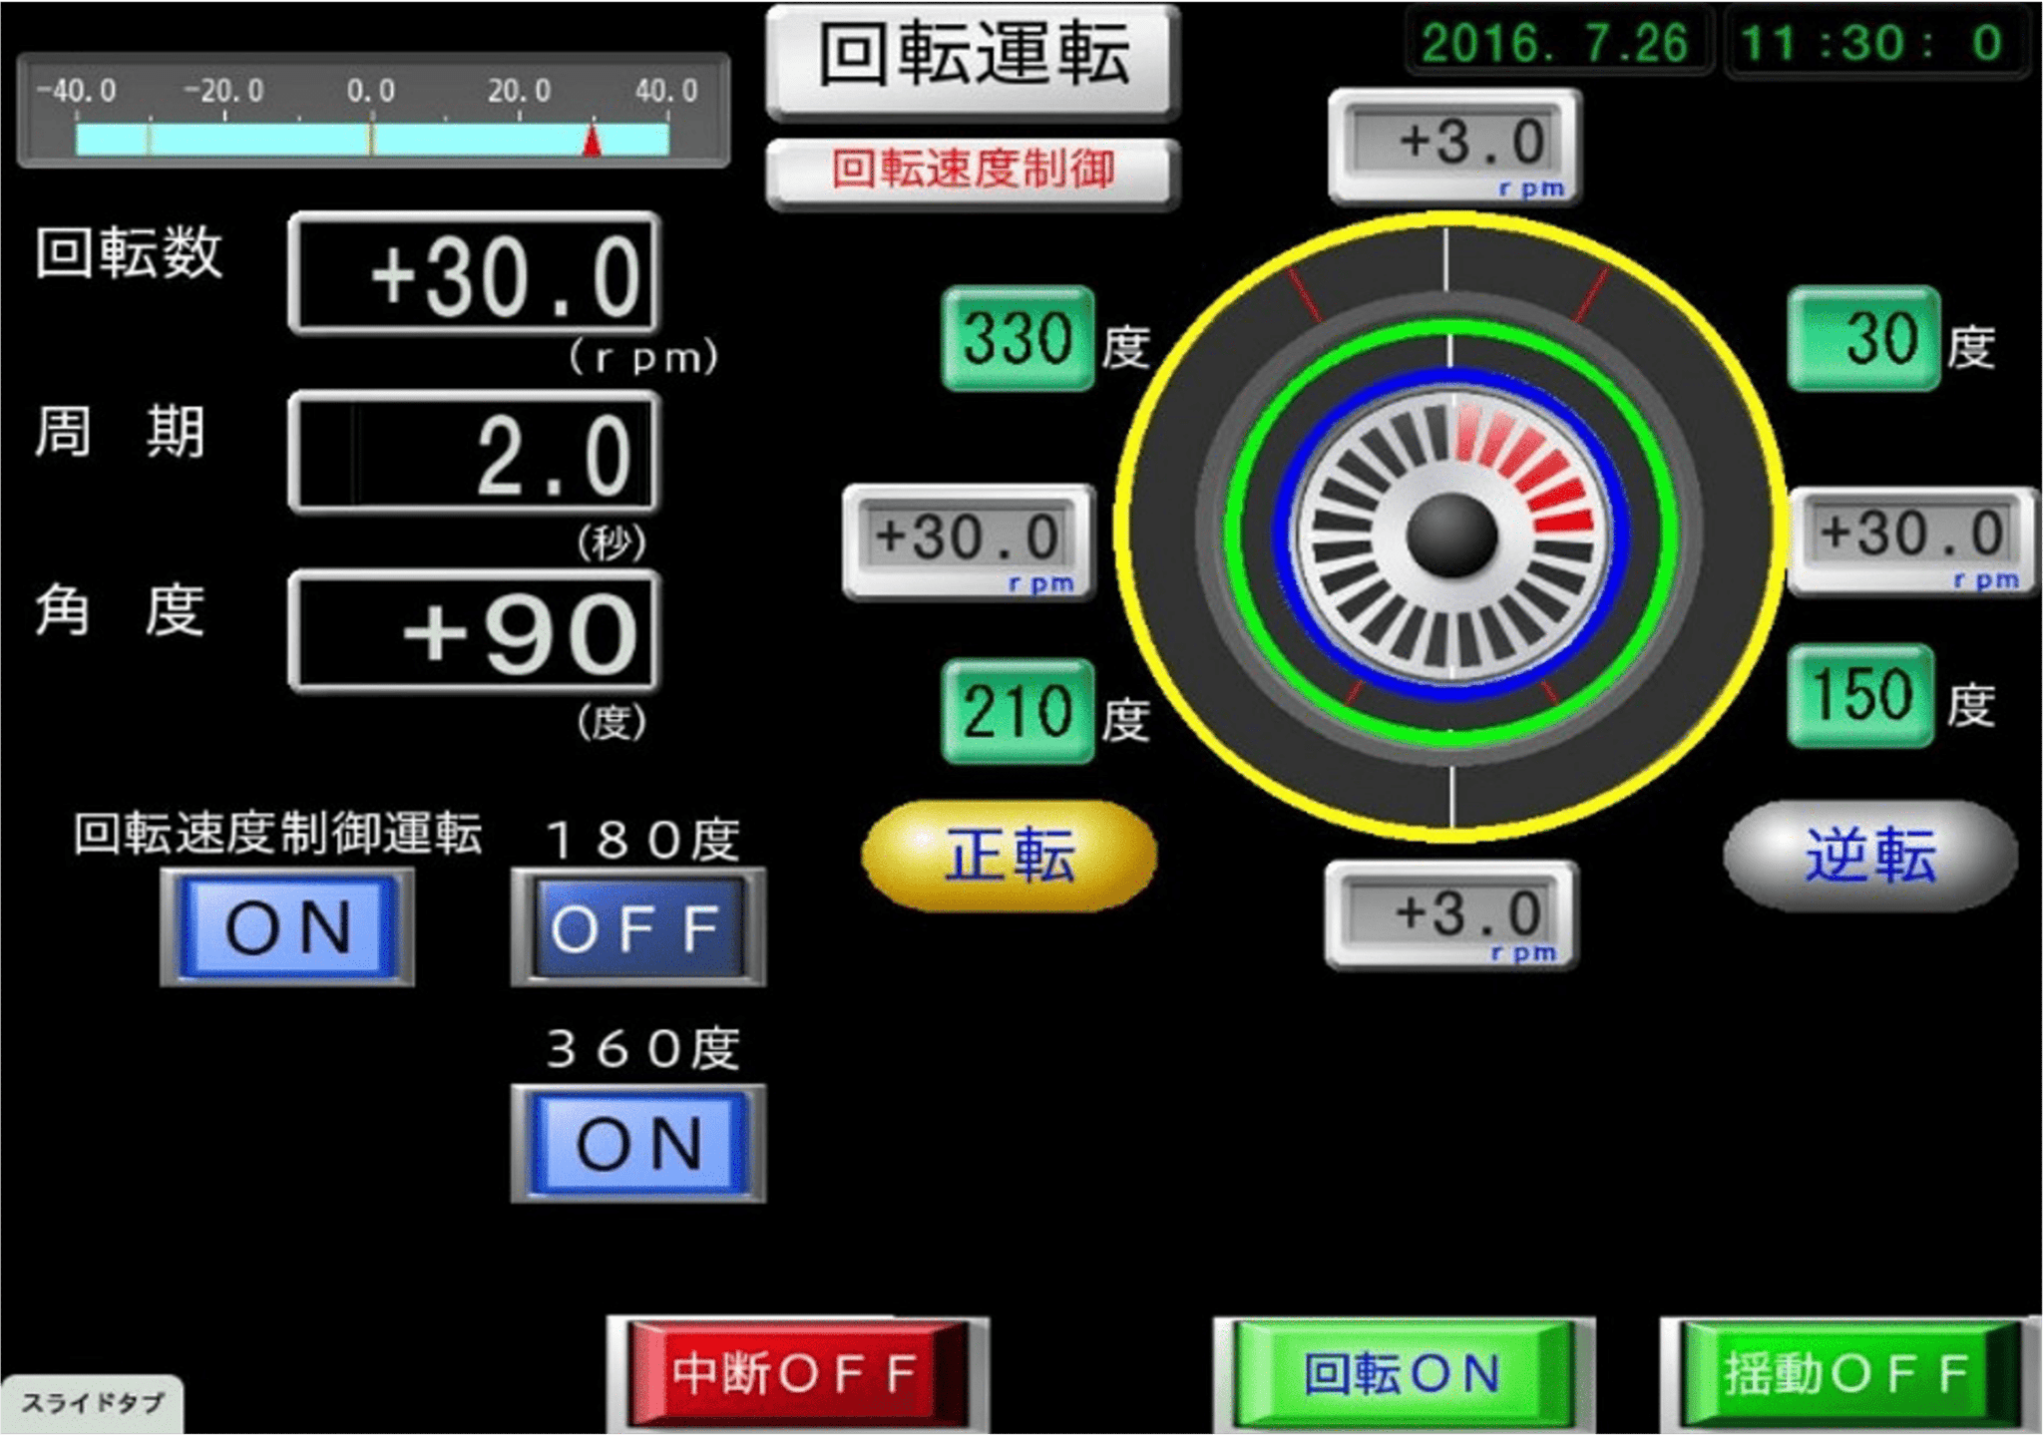Viewport: 2043px width, 1435px height.
Task: Select the 30 度 angle button
Action: point(1862,338)
